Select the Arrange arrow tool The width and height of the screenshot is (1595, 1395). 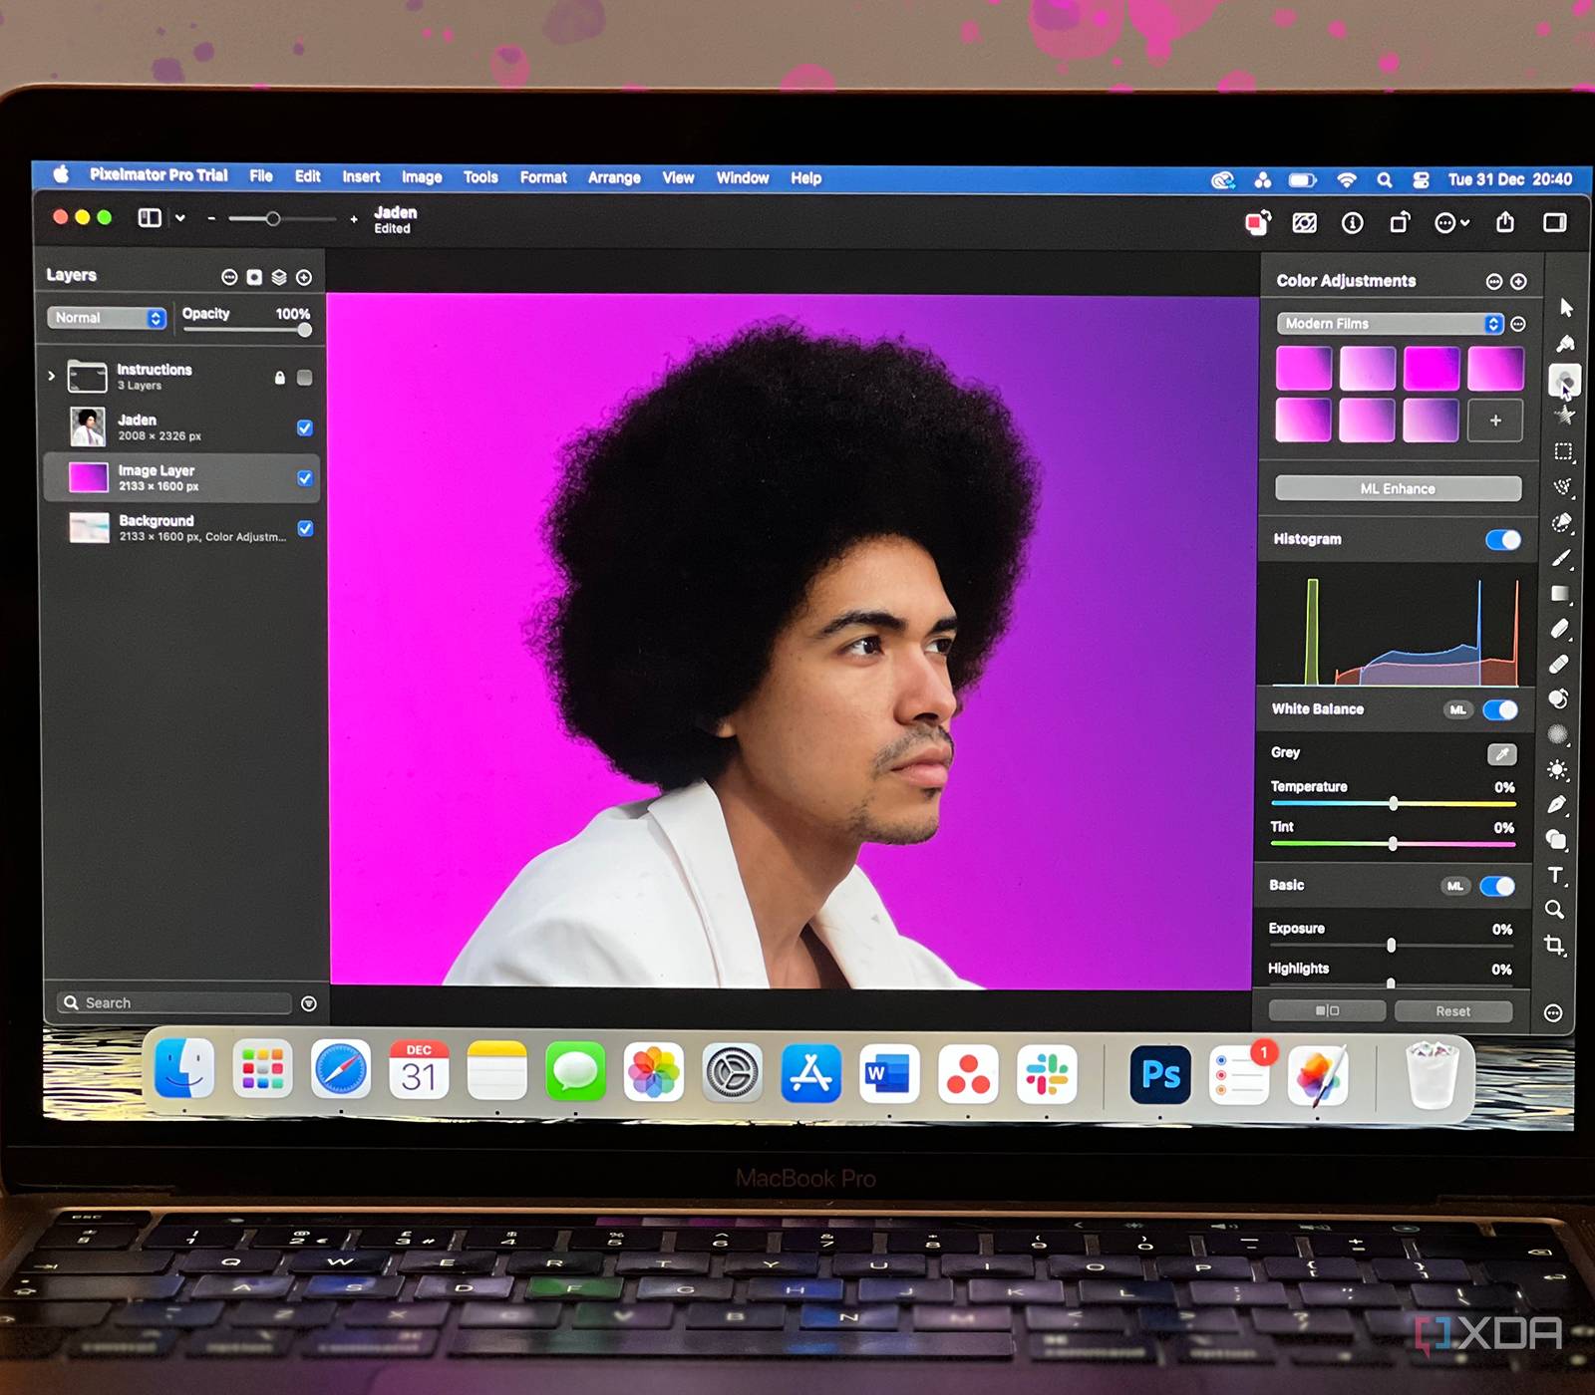point(1566,308)
